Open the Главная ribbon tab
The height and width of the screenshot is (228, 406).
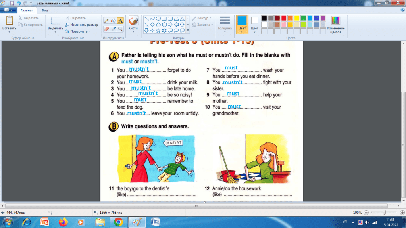click(27, 11)
